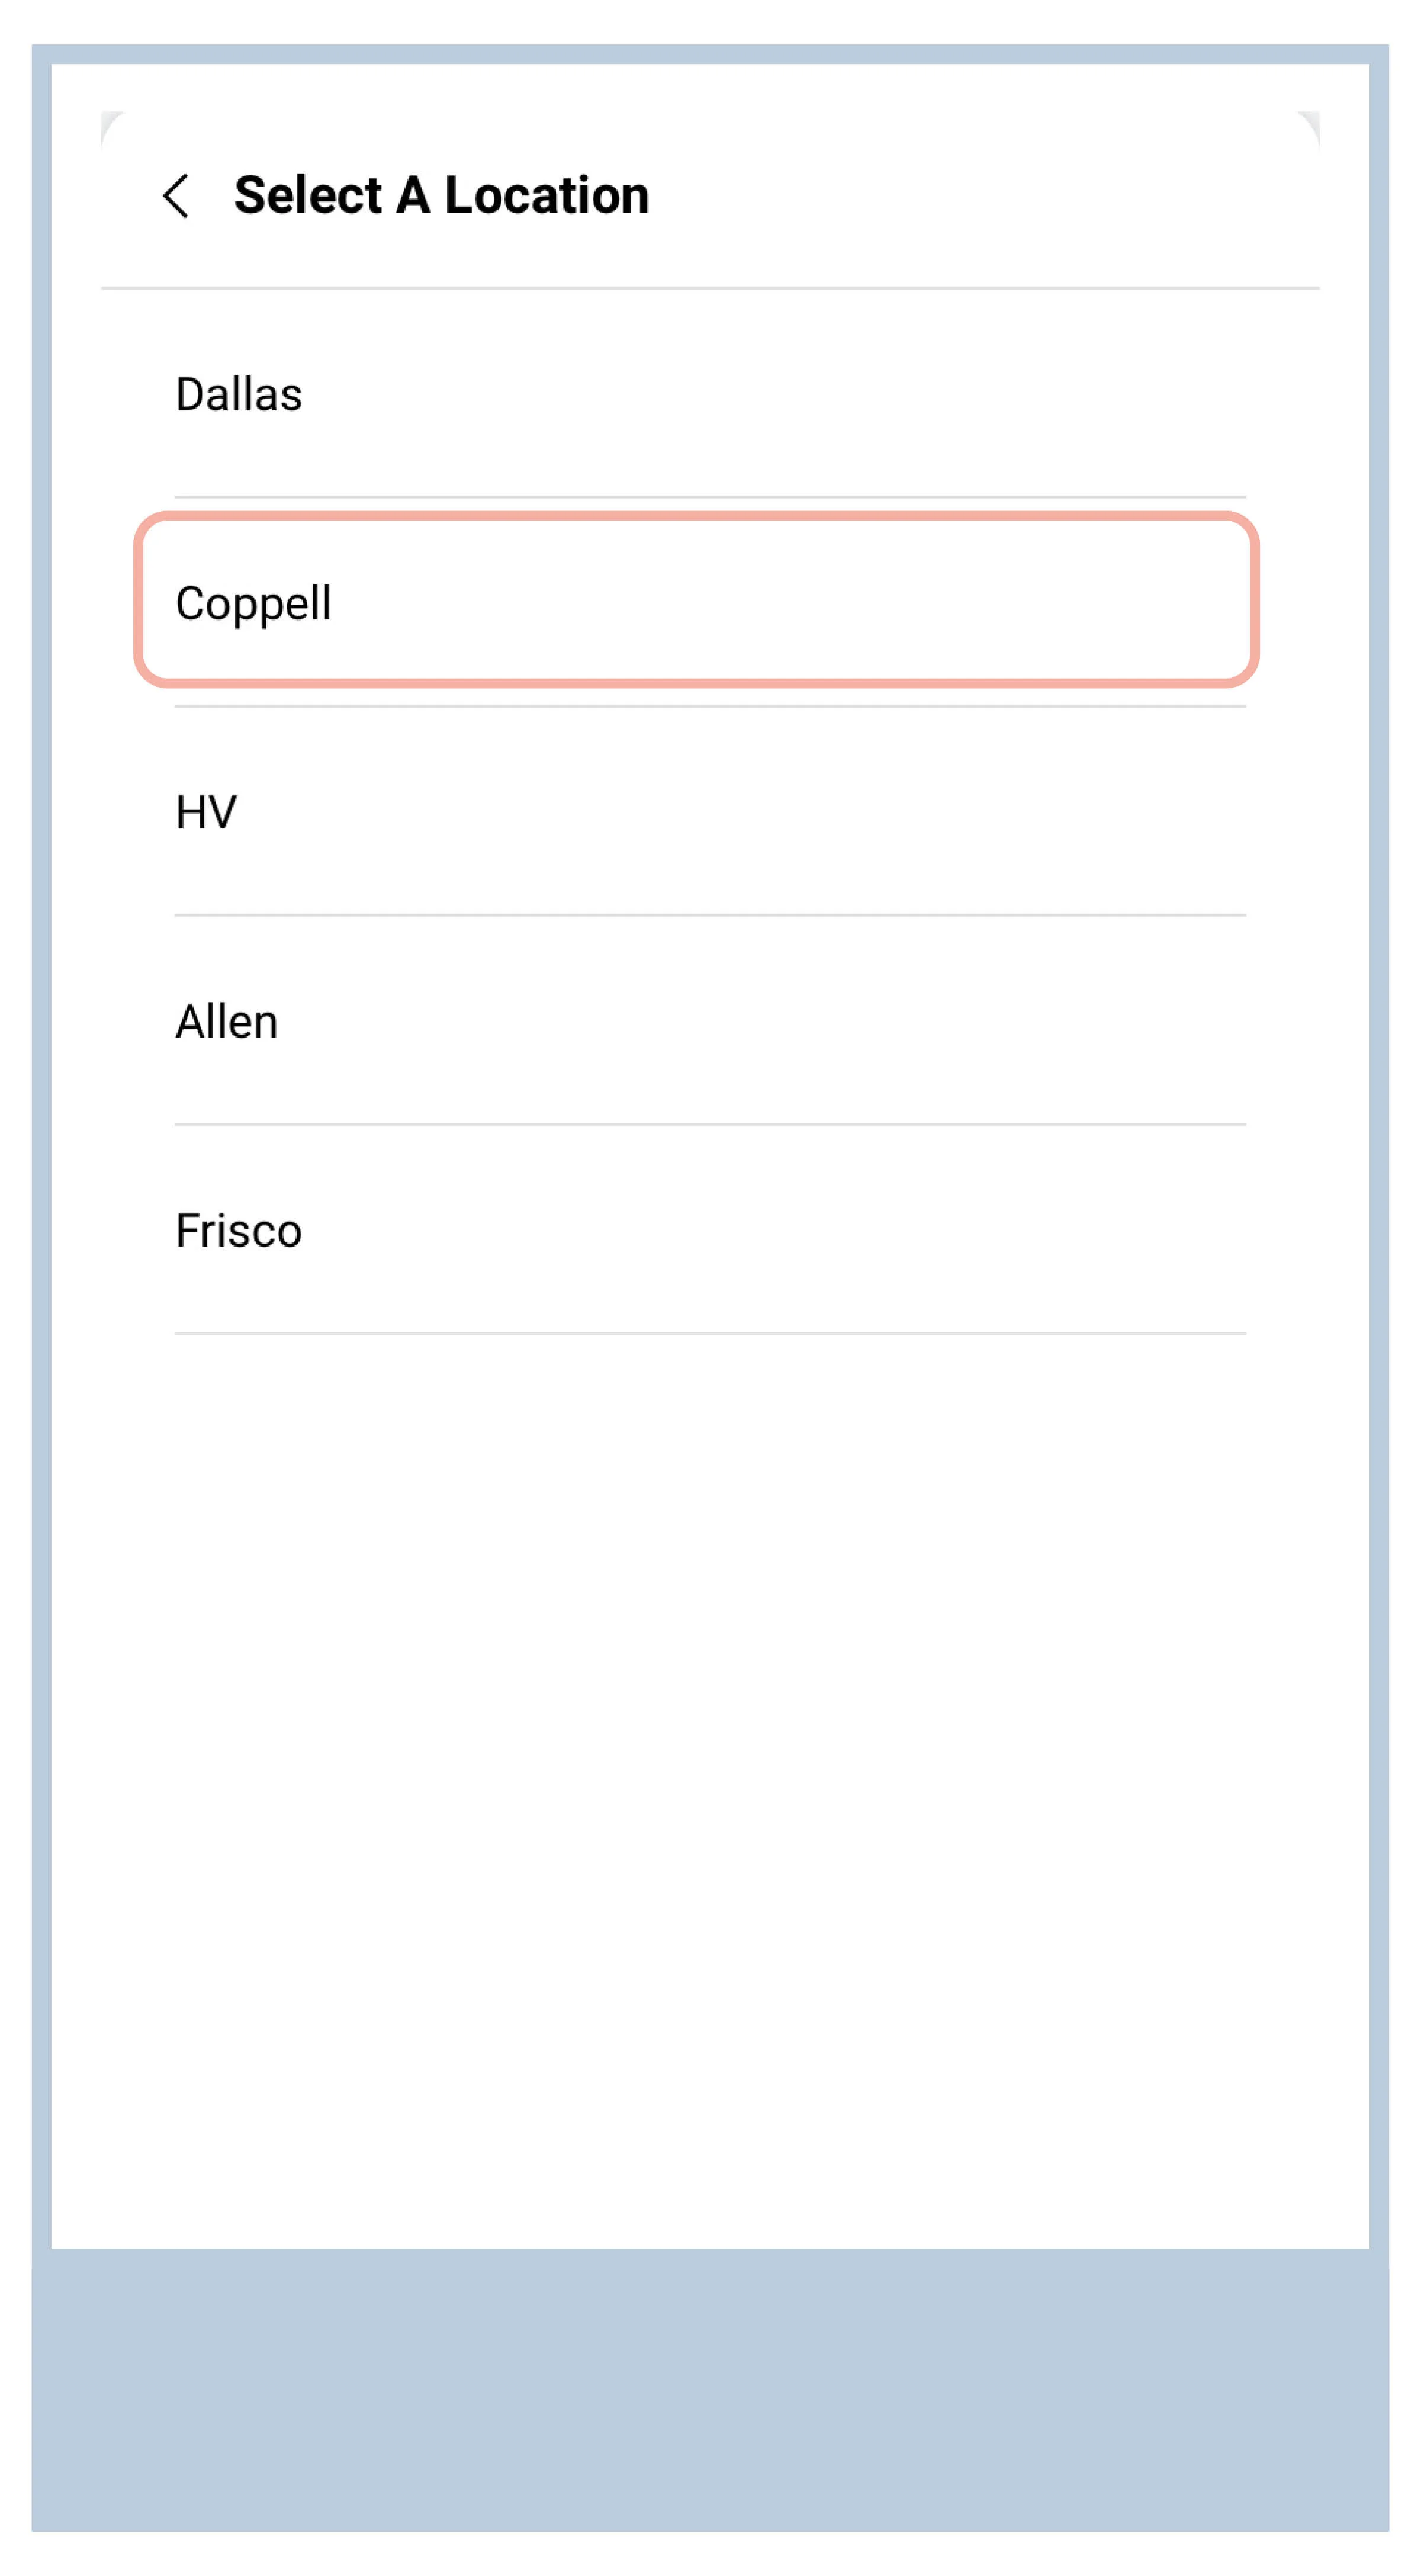Select the Dallas location
Image resolution: width=1421 pixels, height=2576 pixels.
(710, 394)
